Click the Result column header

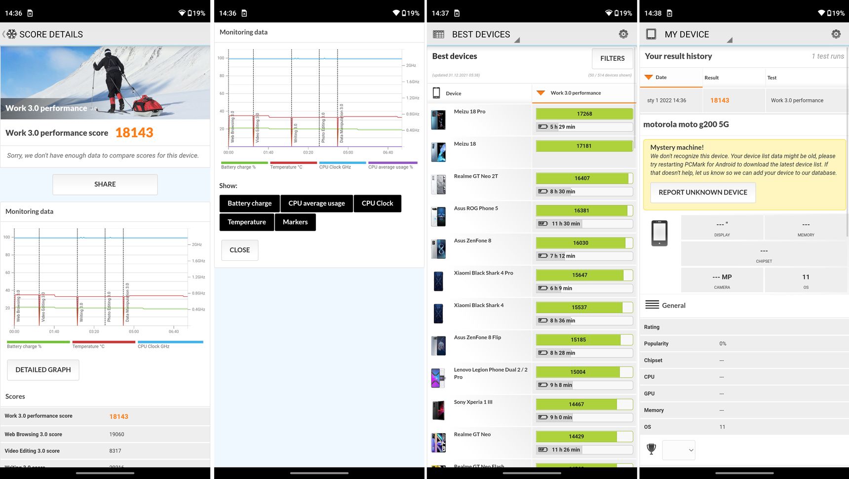(x=734, y=78)
